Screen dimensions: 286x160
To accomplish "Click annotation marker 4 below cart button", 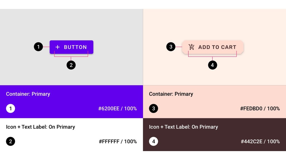I will (x=213, y=65).
